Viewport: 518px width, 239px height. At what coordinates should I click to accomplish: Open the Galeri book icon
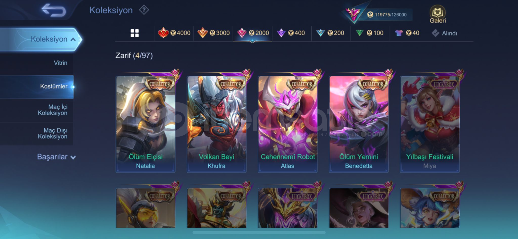pos(437,14)
